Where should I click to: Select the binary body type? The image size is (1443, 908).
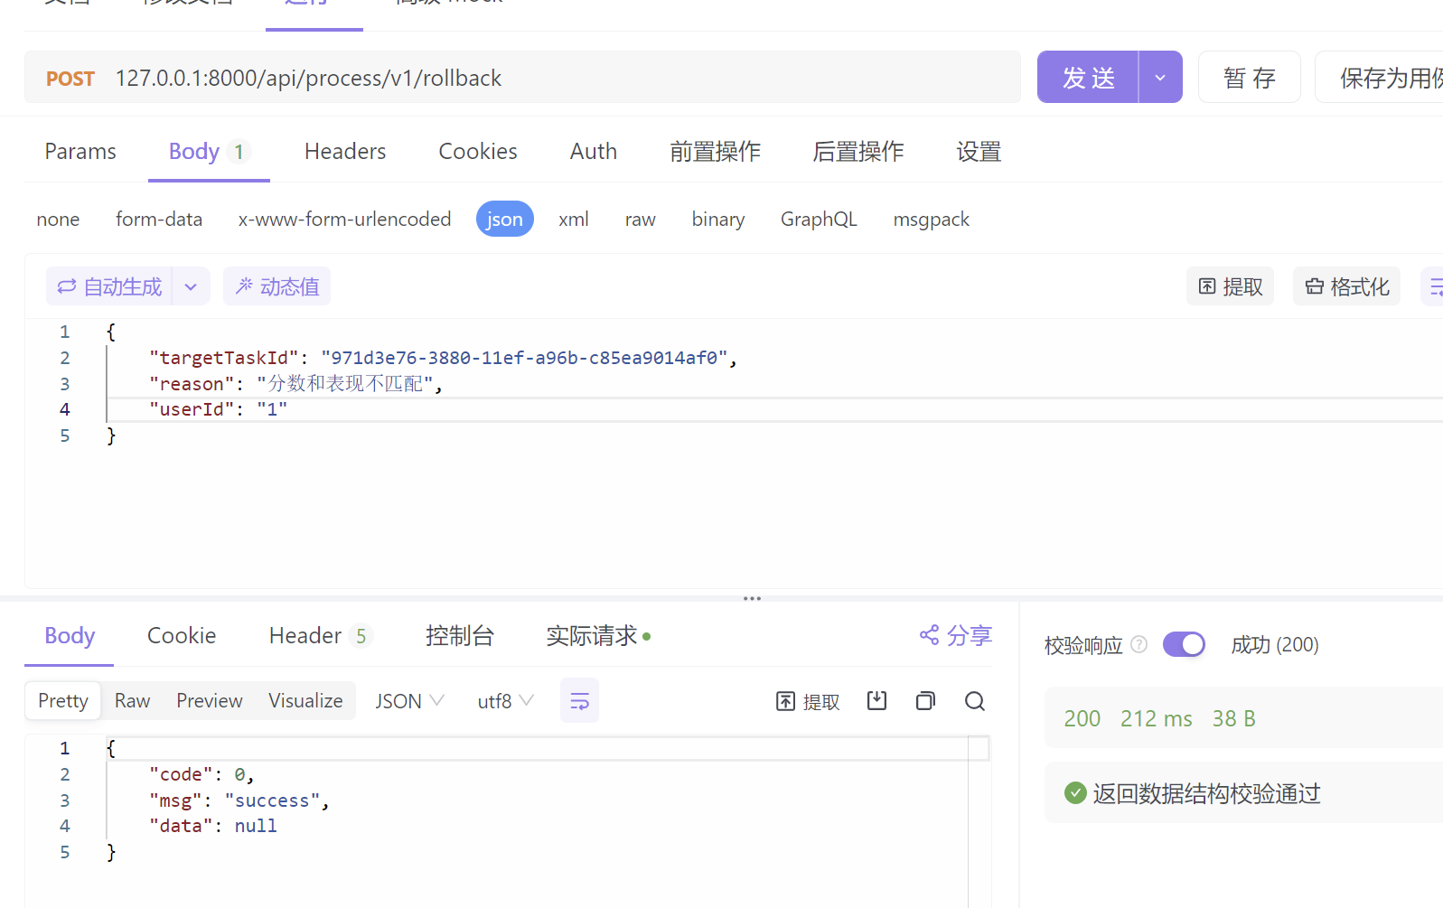coord(718,220)
